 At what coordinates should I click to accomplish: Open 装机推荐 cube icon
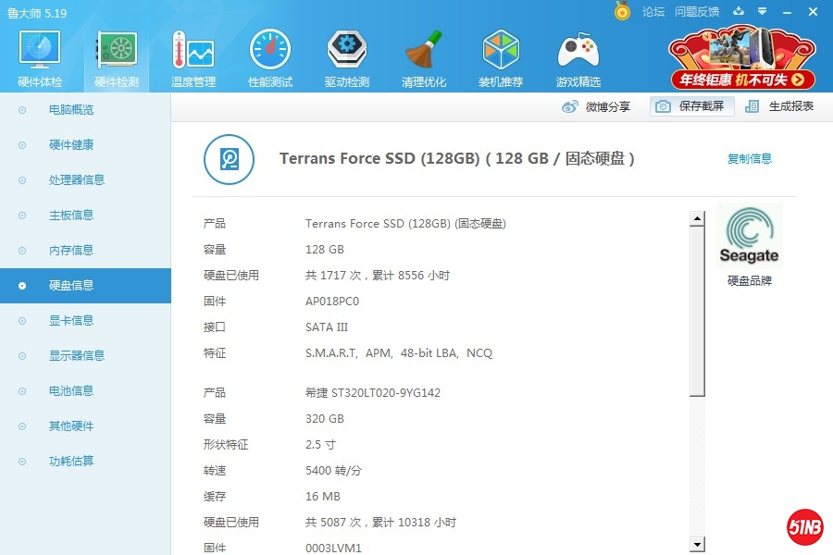[x=501, y=57]
